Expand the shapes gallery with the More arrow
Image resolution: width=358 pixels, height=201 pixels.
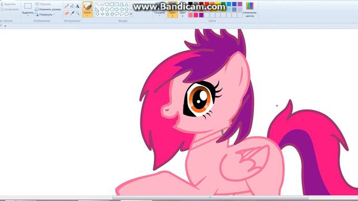[131, 14]
